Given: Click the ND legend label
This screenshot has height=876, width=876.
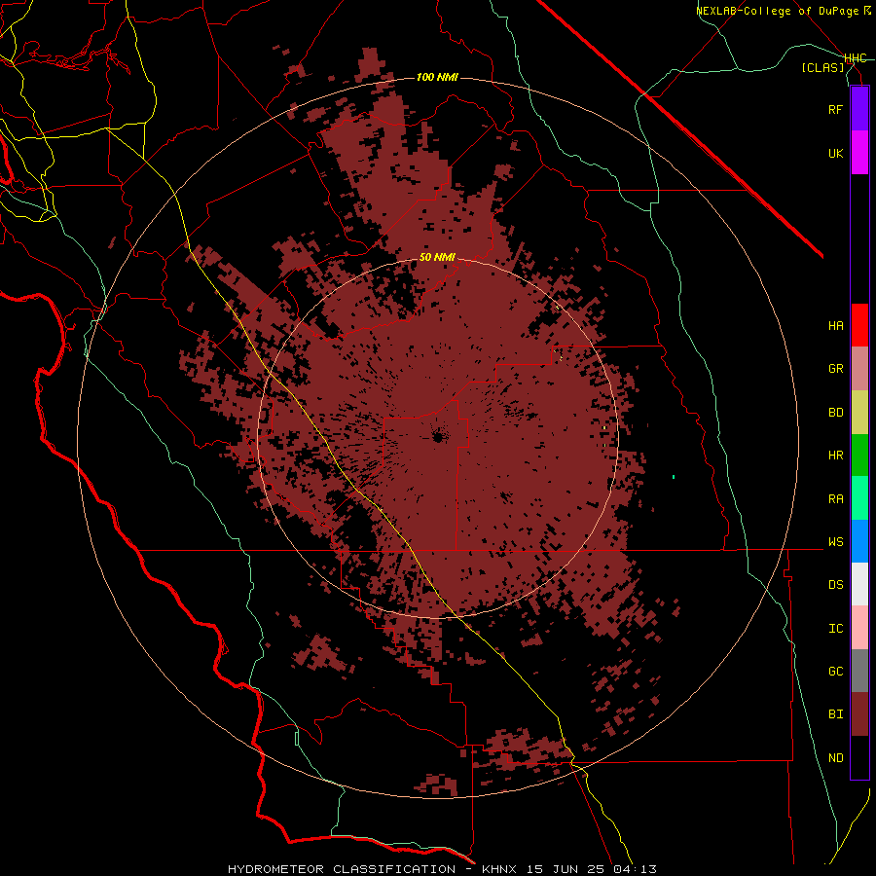Looking at the screenshot, I should [835, 758].
